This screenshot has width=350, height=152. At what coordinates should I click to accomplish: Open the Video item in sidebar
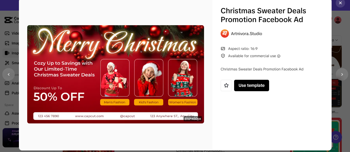tap(12, 33)
